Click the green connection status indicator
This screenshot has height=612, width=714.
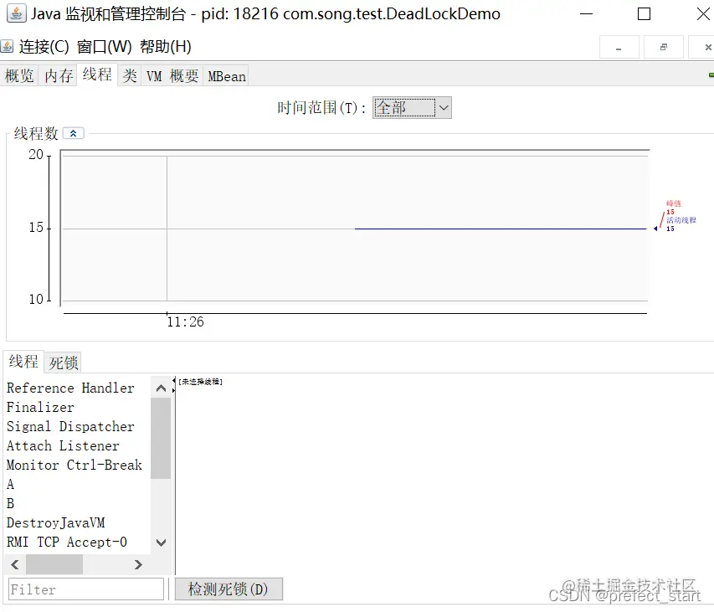711,75
